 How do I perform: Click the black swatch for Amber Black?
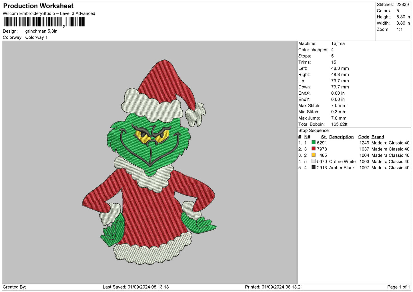[x=314, y=167]
